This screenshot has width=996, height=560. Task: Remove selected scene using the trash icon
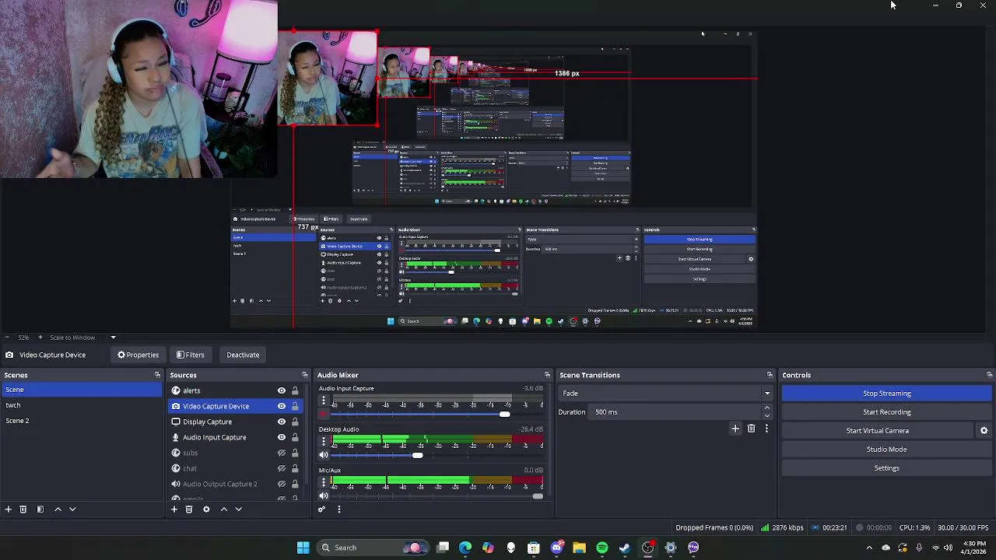23,509
